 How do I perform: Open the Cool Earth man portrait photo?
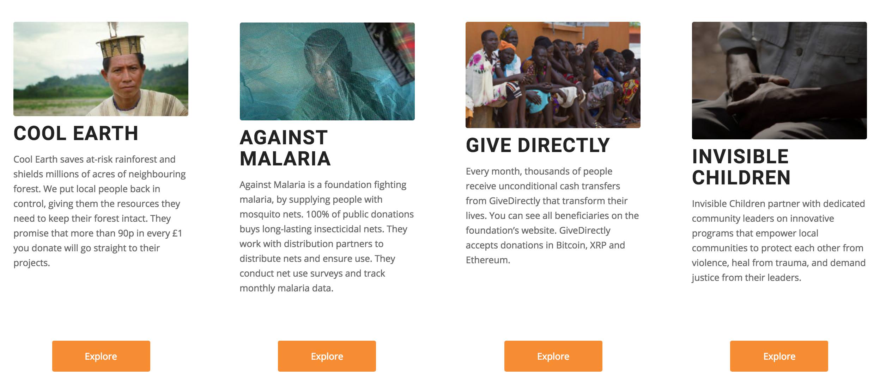pyautogui.click(x=101, y=69)
